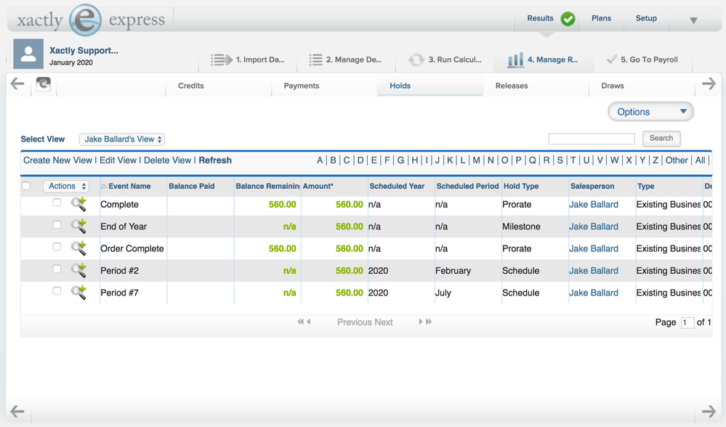Open details icon for End of Year row
Viewport: 726px width, 427px height.
78,227
